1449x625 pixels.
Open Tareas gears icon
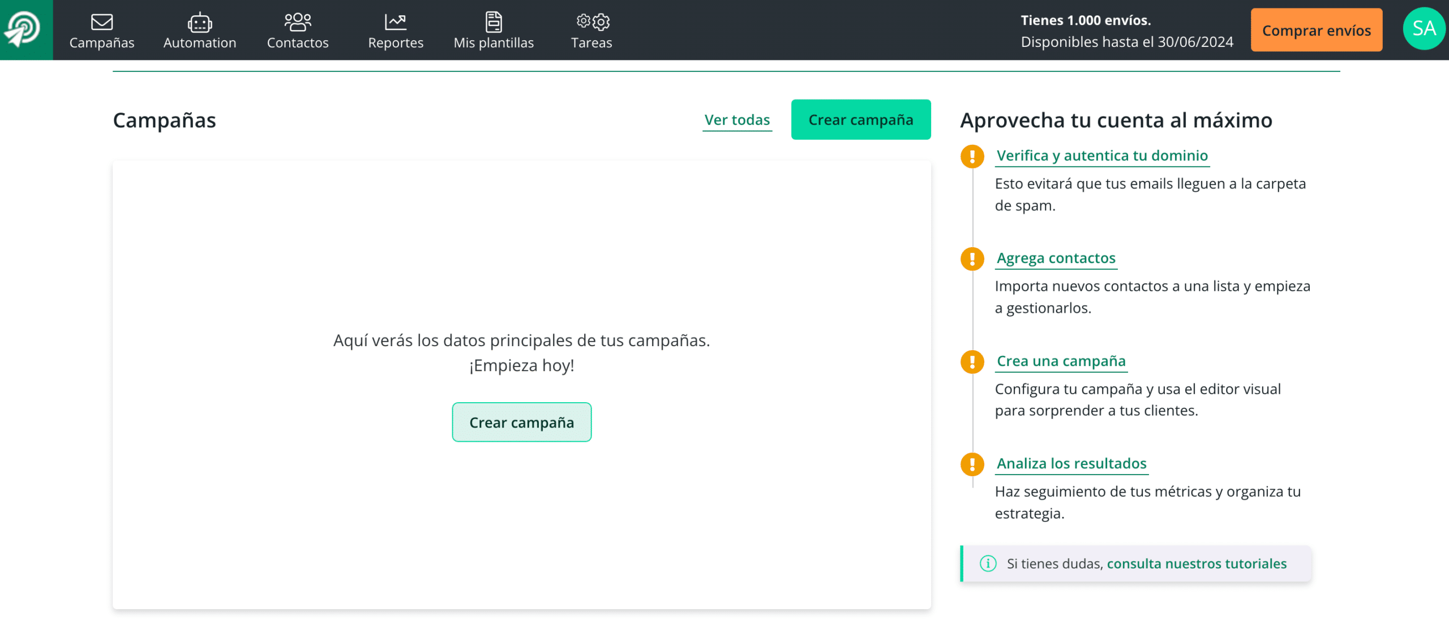point(592,22)
